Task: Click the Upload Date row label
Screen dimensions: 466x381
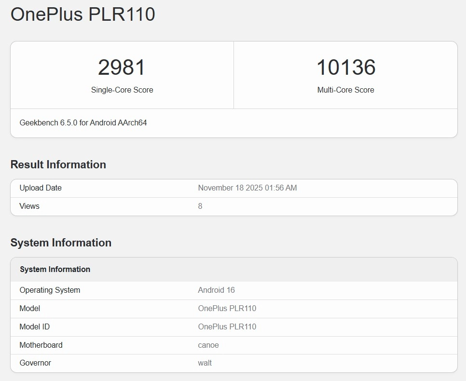Action: (x=41, y=188)
